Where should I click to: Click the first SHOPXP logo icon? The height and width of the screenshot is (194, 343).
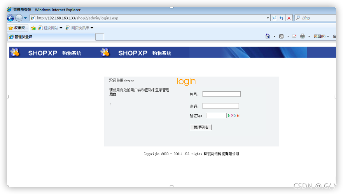15,52
